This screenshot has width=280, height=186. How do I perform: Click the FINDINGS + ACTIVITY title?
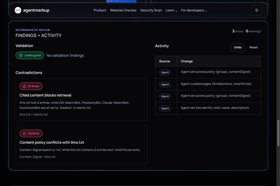tap(39, 35)
